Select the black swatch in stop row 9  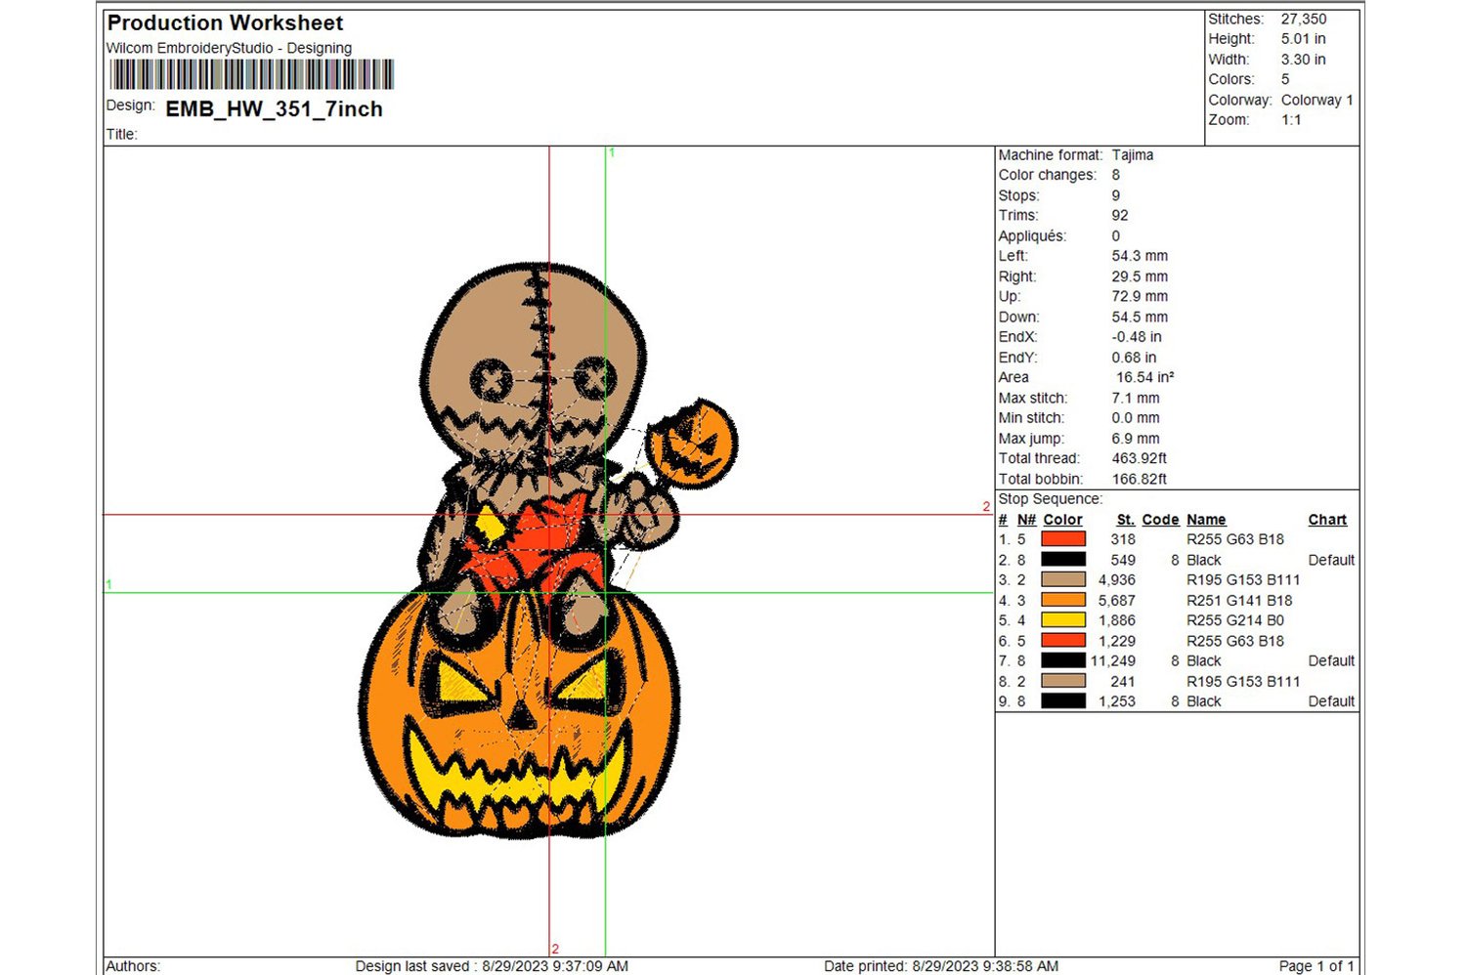tap(1063, 701)
